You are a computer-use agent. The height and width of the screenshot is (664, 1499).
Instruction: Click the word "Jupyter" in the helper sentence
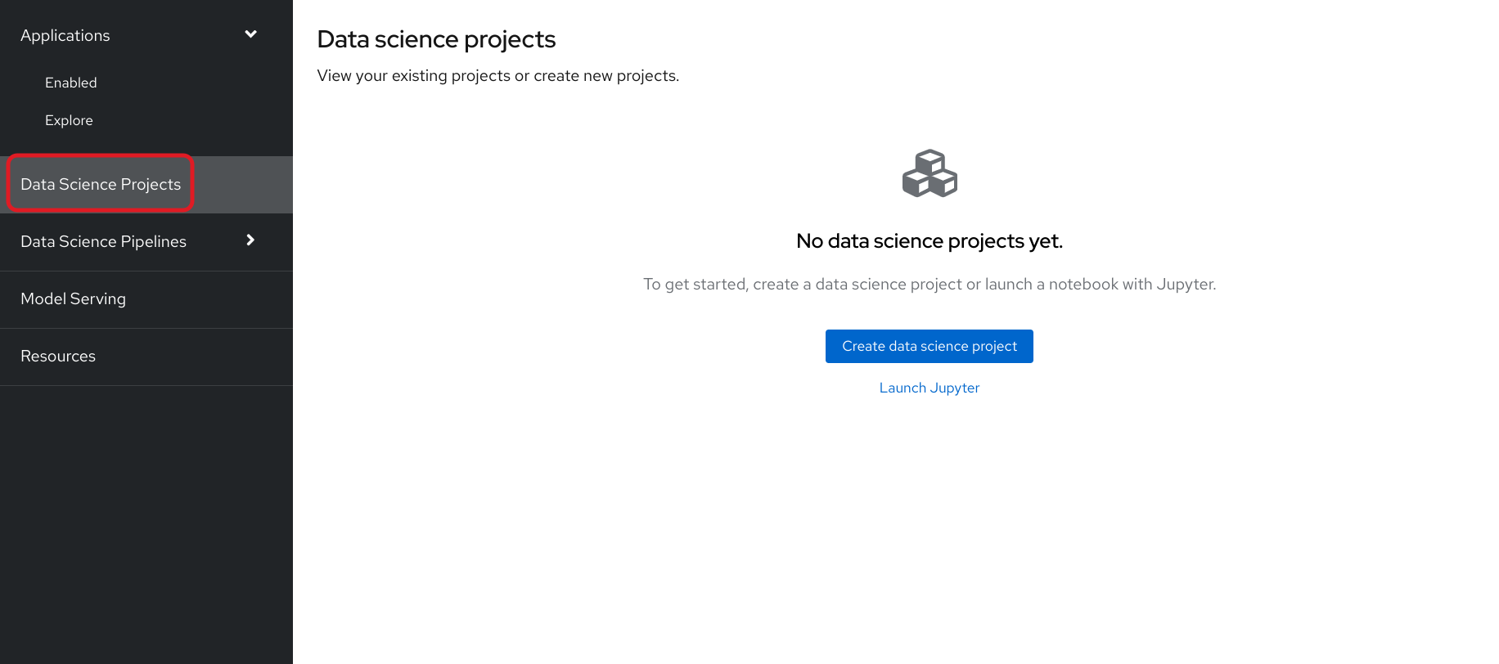pyautogui.click(x=1184, y=285)
